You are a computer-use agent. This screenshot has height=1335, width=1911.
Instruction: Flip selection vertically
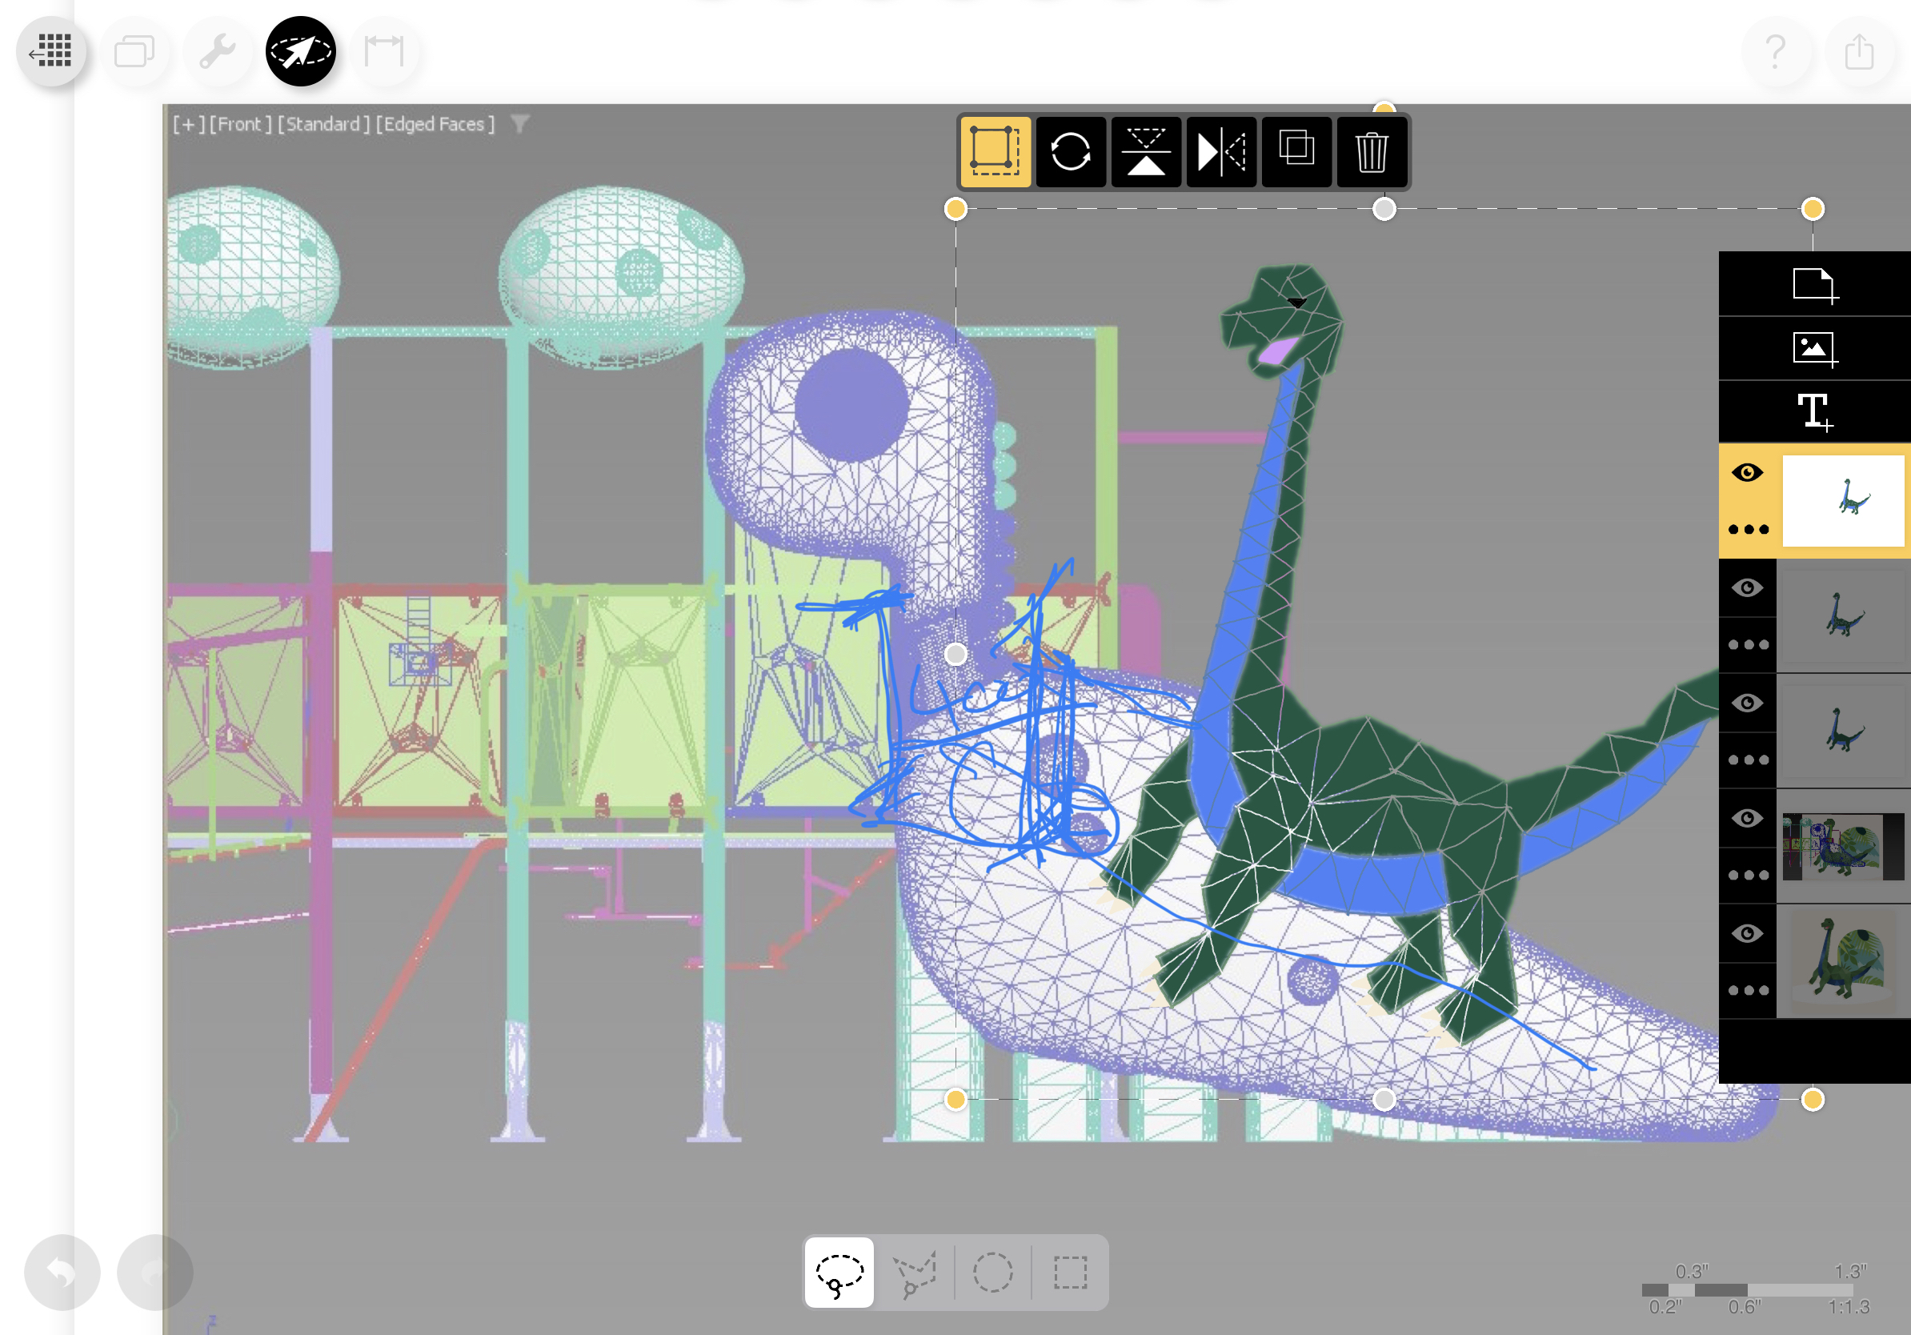pyautogui.click(x=1145, y=152)
